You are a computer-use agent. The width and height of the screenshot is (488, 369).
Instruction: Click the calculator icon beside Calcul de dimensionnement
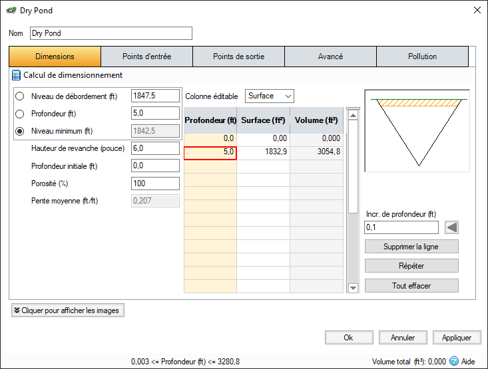tap(16, 75)
